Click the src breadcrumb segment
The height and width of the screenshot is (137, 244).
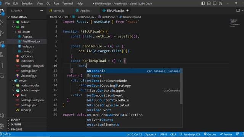coord(66,17)
